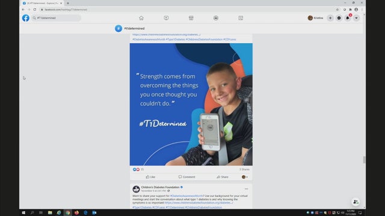The image size is (385, 216).
Task: Open Windows taskbar search icon
Action: tap(32, 212)
